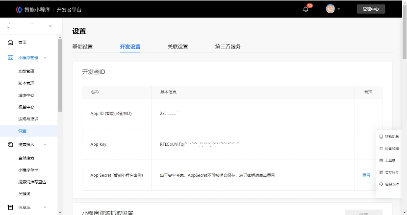The image size is (407, 215).
Task: Collapse floating panel with bottom arrow
Action: [x=389, y=192]
